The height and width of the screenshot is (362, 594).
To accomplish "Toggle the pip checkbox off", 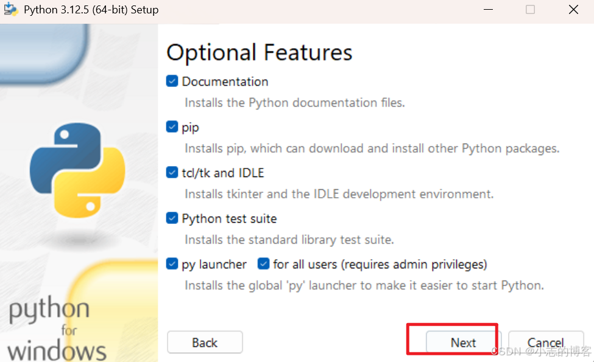I will point(172,127).
